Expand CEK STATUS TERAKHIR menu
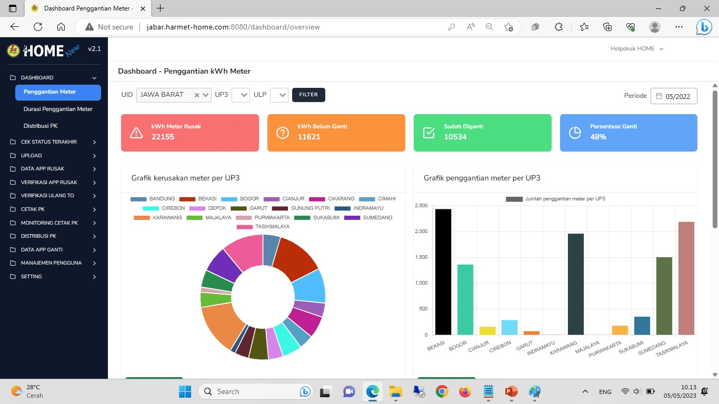The width and height of the screenshot is (719, 404). coord(54,142)
